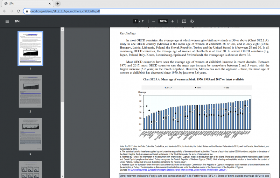Close the SF4: browser tab
The width and height of the screenshot is (280, 178).
[50, 3]
